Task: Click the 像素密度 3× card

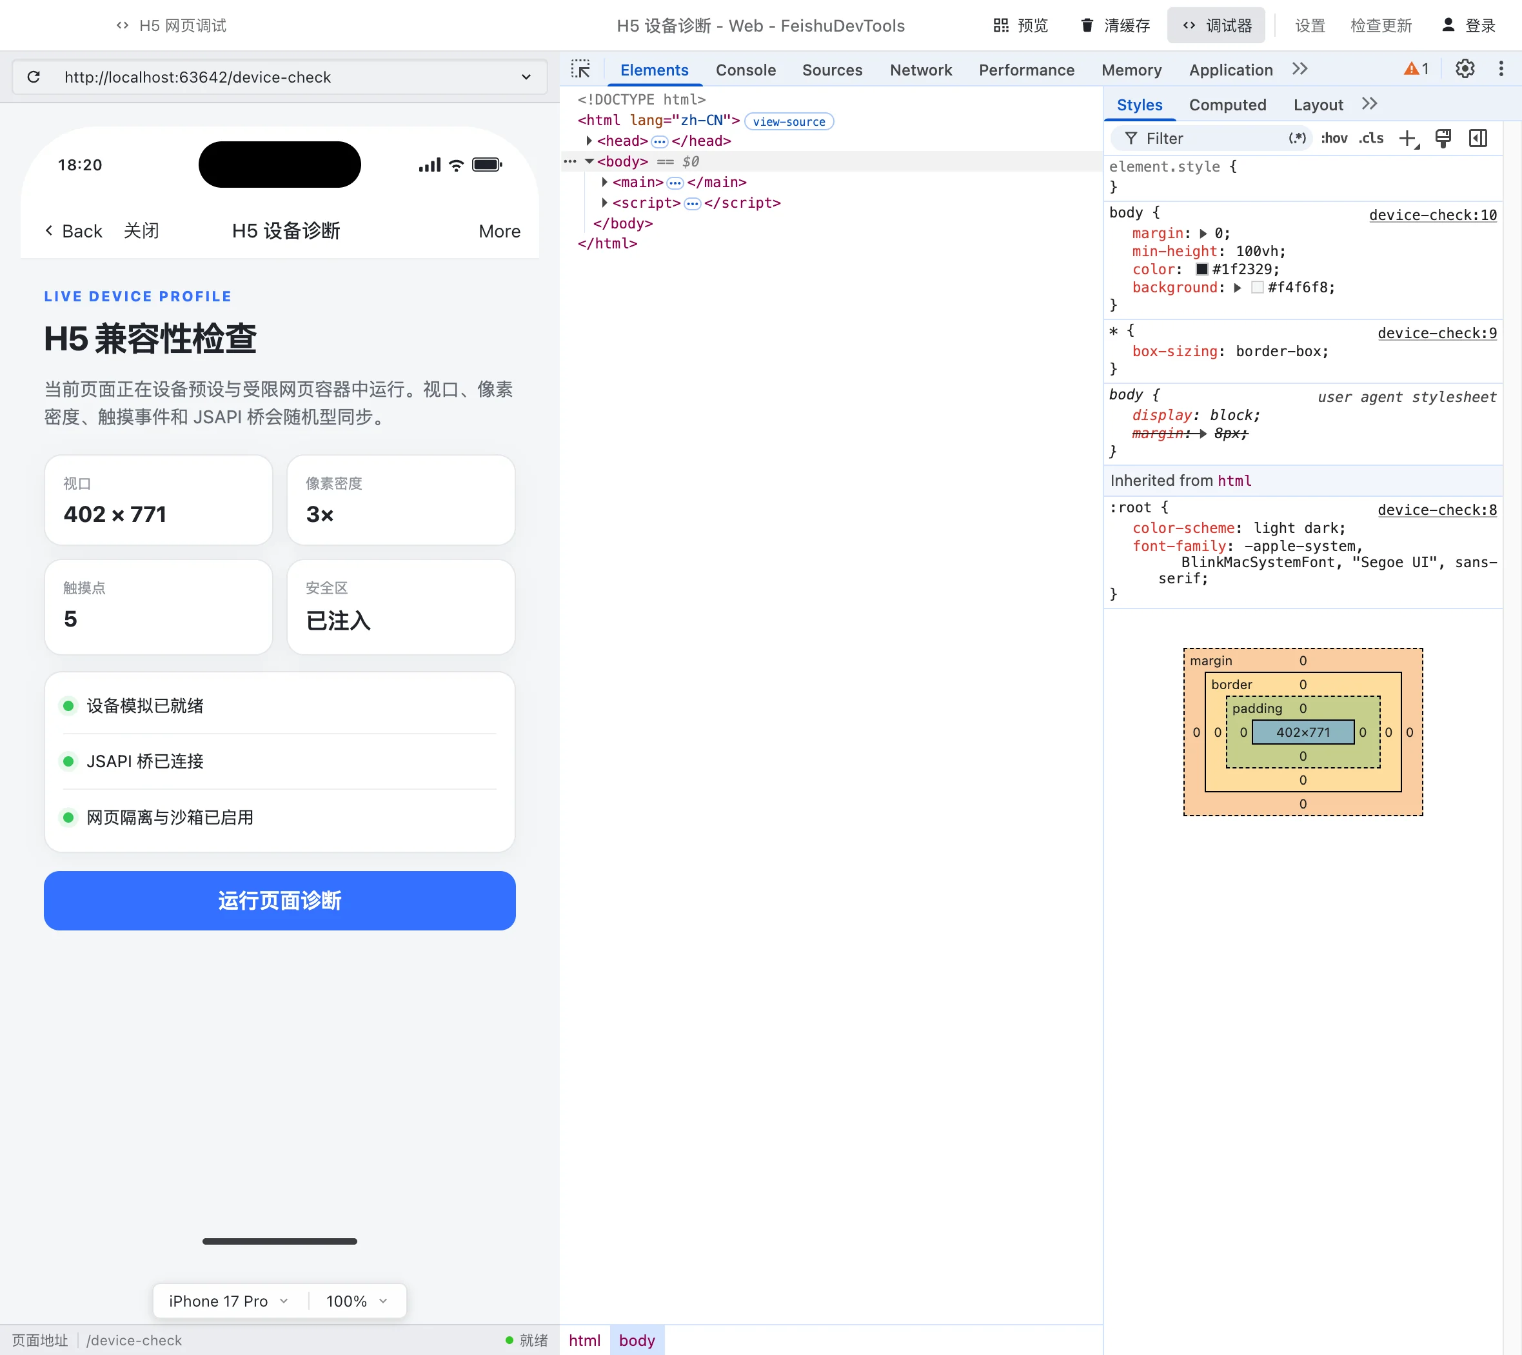Action: point(401,501)
